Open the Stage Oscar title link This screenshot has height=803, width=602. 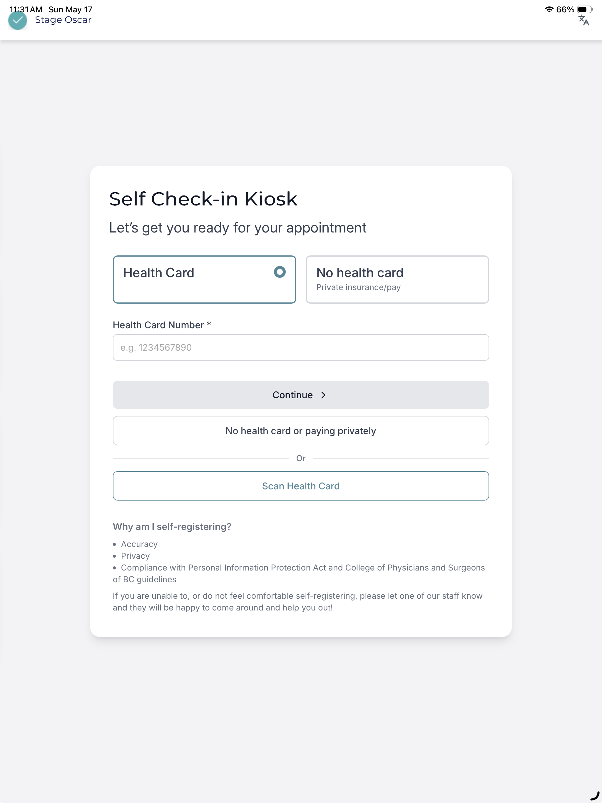(63, 20)
